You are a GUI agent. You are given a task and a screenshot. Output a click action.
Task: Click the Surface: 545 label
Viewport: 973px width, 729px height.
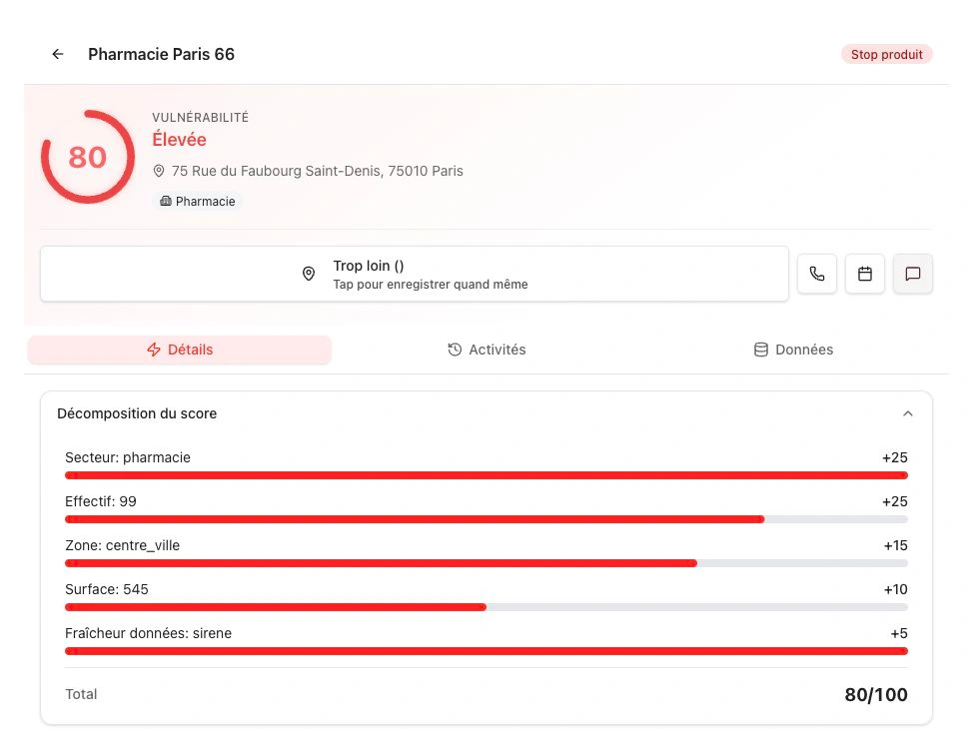107,589
